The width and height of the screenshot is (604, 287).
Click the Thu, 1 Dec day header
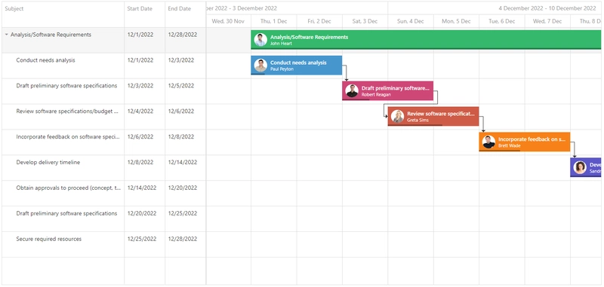273,21
